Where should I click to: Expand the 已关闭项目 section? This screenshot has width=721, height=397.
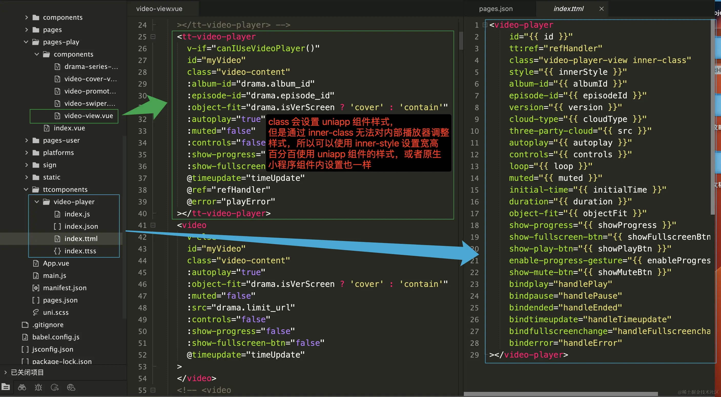coord(5,372)
